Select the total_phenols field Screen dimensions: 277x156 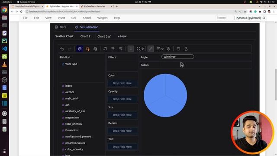coord(74,124)
